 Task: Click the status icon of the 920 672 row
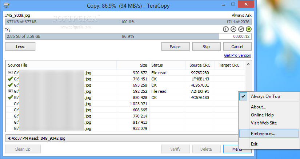[x=10, y=72]
